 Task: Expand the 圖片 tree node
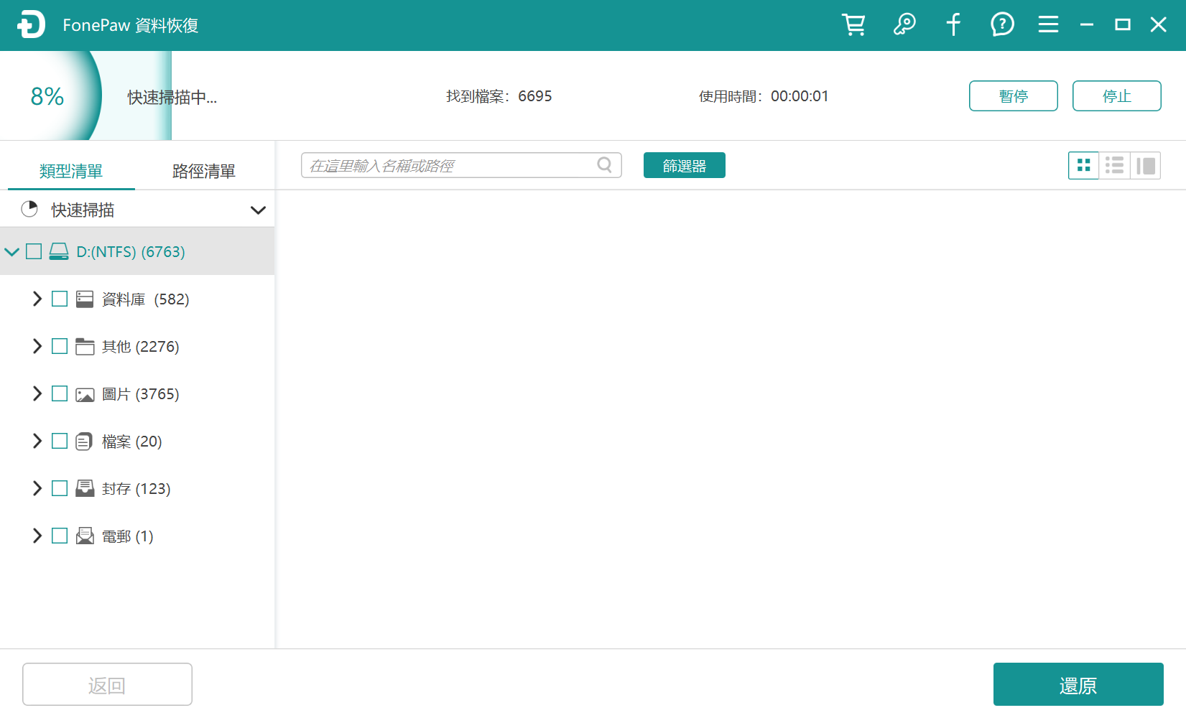37,393
